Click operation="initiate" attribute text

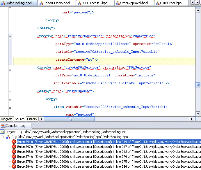[x=135, y=75]
